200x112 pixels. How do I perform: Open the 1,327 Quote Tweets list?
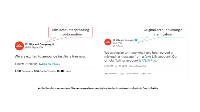coord(129,74)
